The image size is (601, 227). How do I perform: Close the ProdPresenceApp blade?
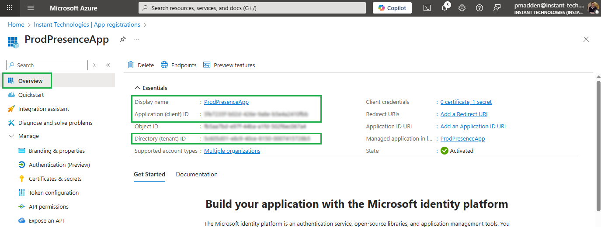(x=586, y=39)
